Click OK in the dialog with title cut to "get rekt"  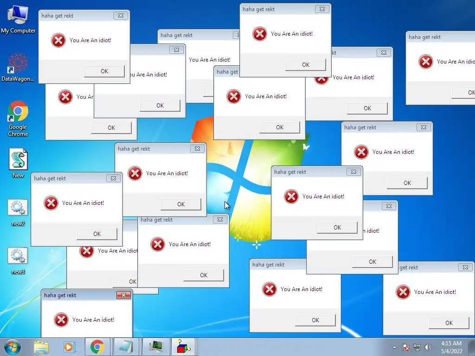[449, 323]
